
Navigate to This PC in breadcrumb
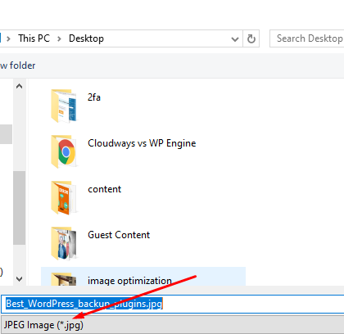[x=34, y=38]
